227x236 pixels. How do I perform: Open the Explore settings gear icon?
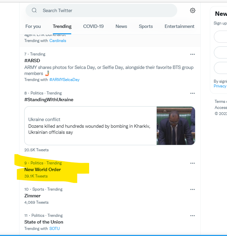pos(192,10)
